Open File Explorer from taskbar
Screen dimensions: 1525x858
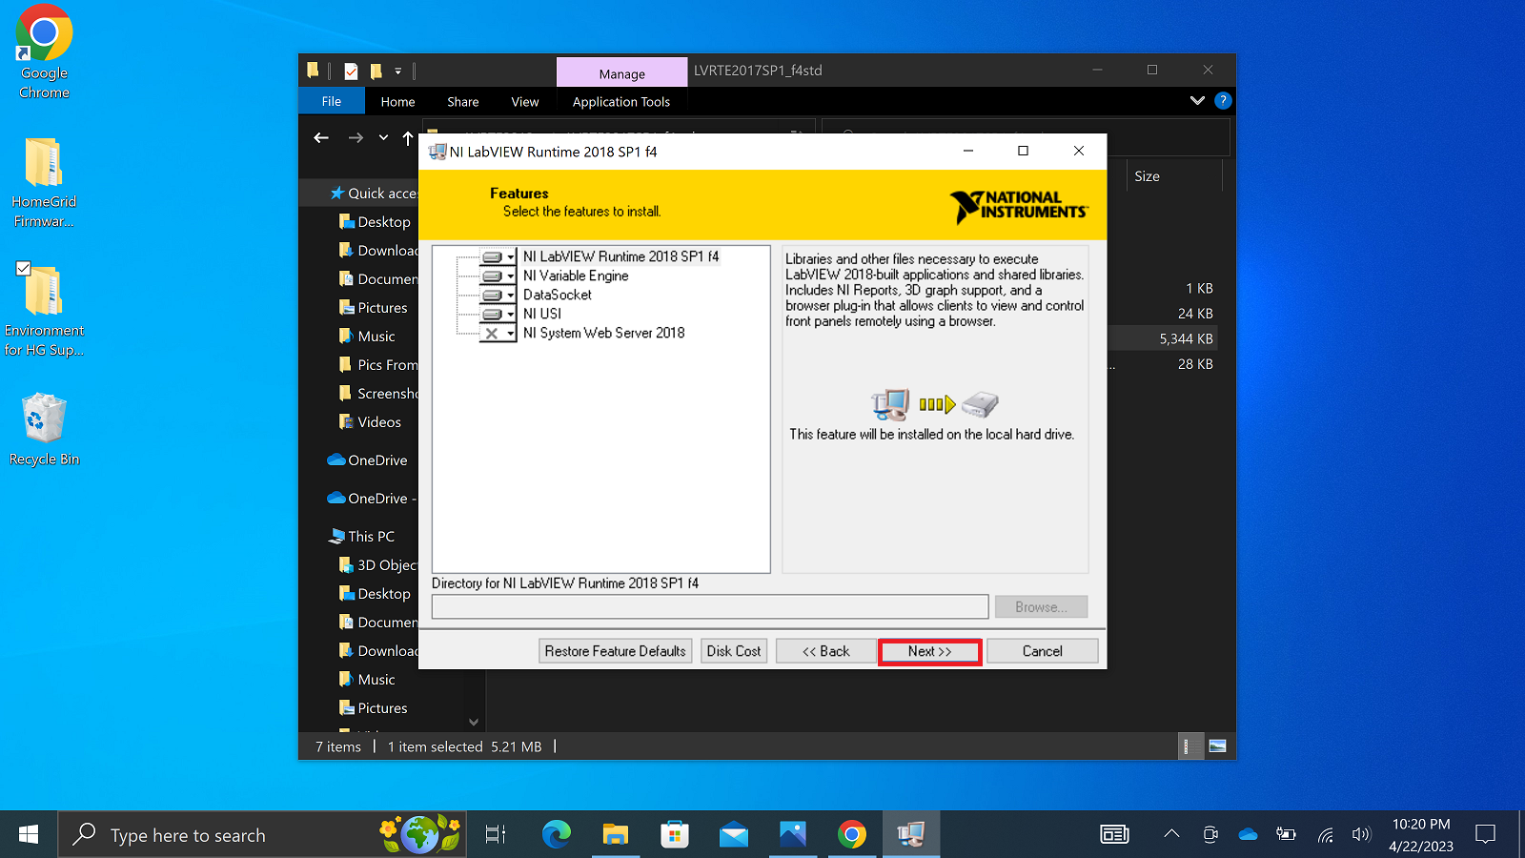(615, 835)
